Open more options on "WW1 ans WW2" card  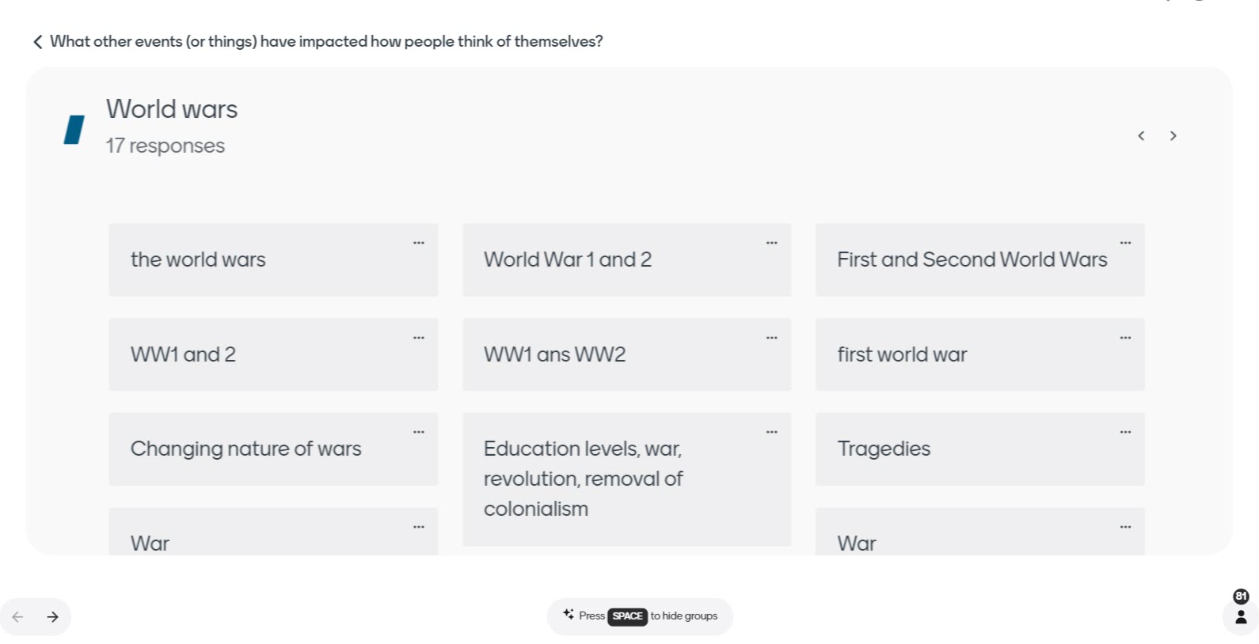[772, 338]
